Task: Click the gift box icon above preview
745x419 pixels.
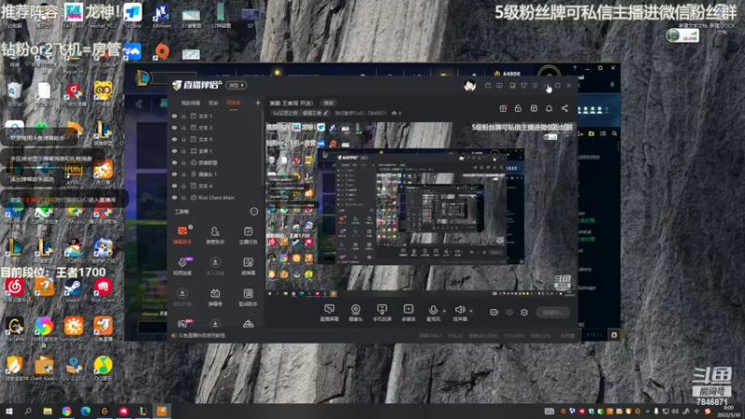Action: [503, 108]
